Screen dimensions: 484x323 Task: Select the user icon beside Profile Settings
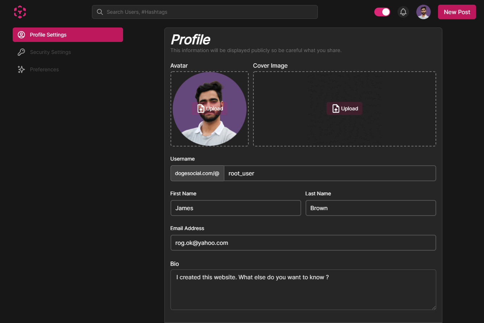[x=21, y=34]
